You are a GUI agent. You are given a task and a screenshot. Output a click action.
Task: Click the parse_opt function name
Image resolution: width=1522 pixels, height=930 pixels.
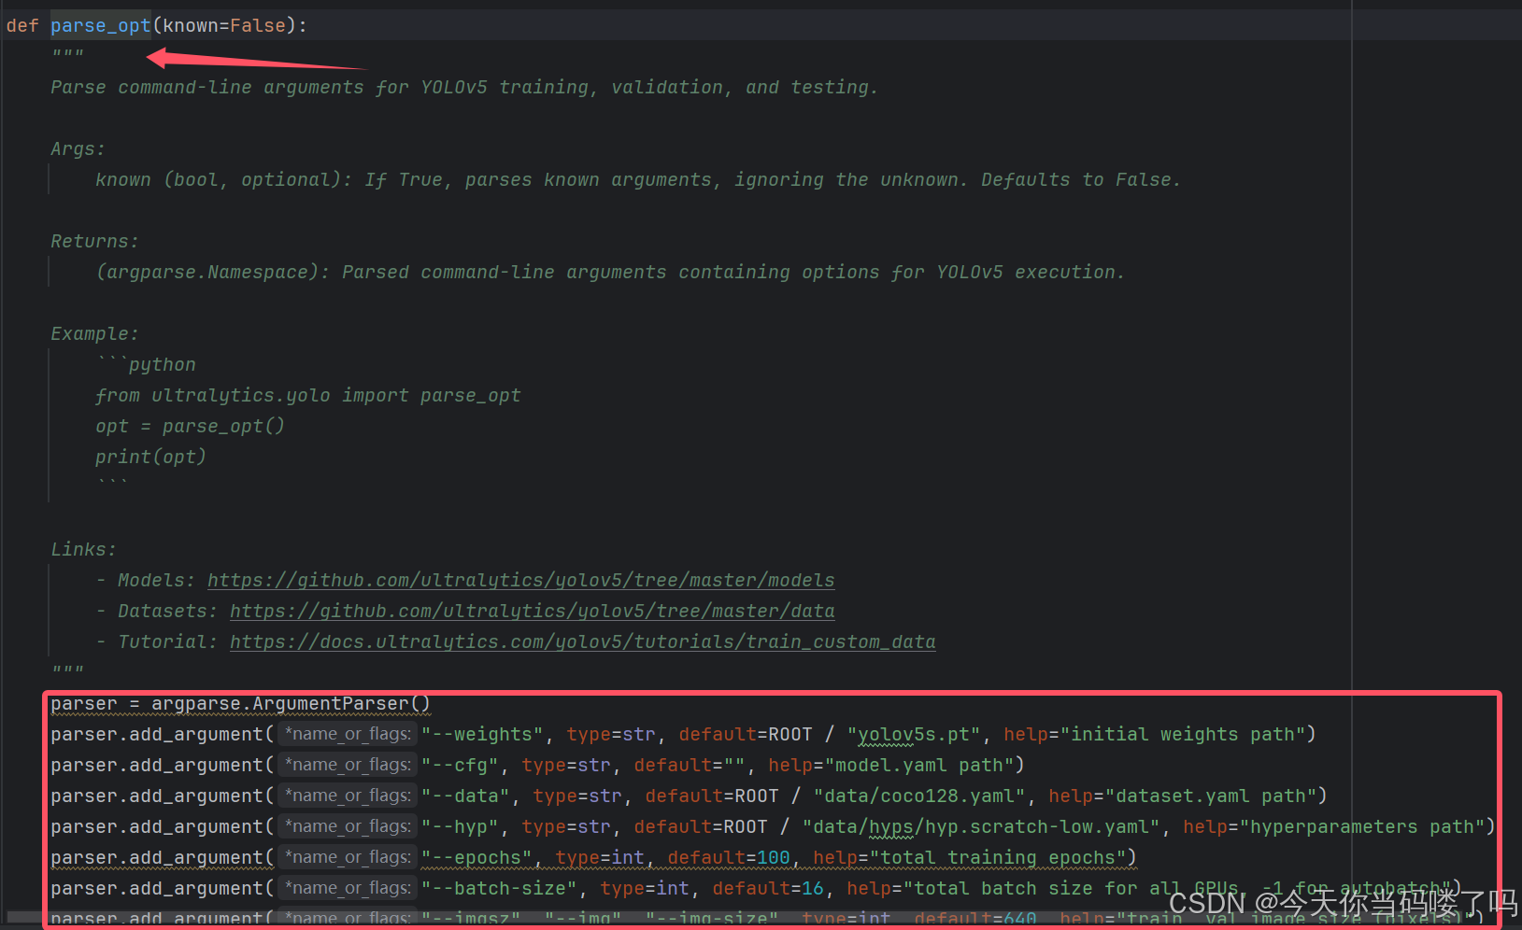click(x=101, y=25)
